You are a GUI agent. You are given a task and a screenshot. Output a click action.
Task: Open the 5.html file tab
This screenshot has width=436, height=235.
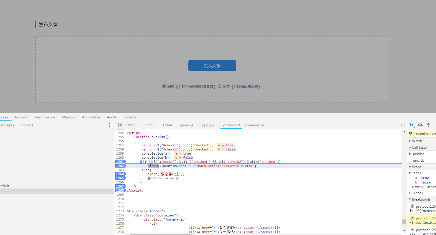[130, 125]
